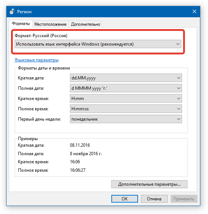208x214 pixels.
Task: Close the Регион dialog window
Action: click(x=194, y=11)
